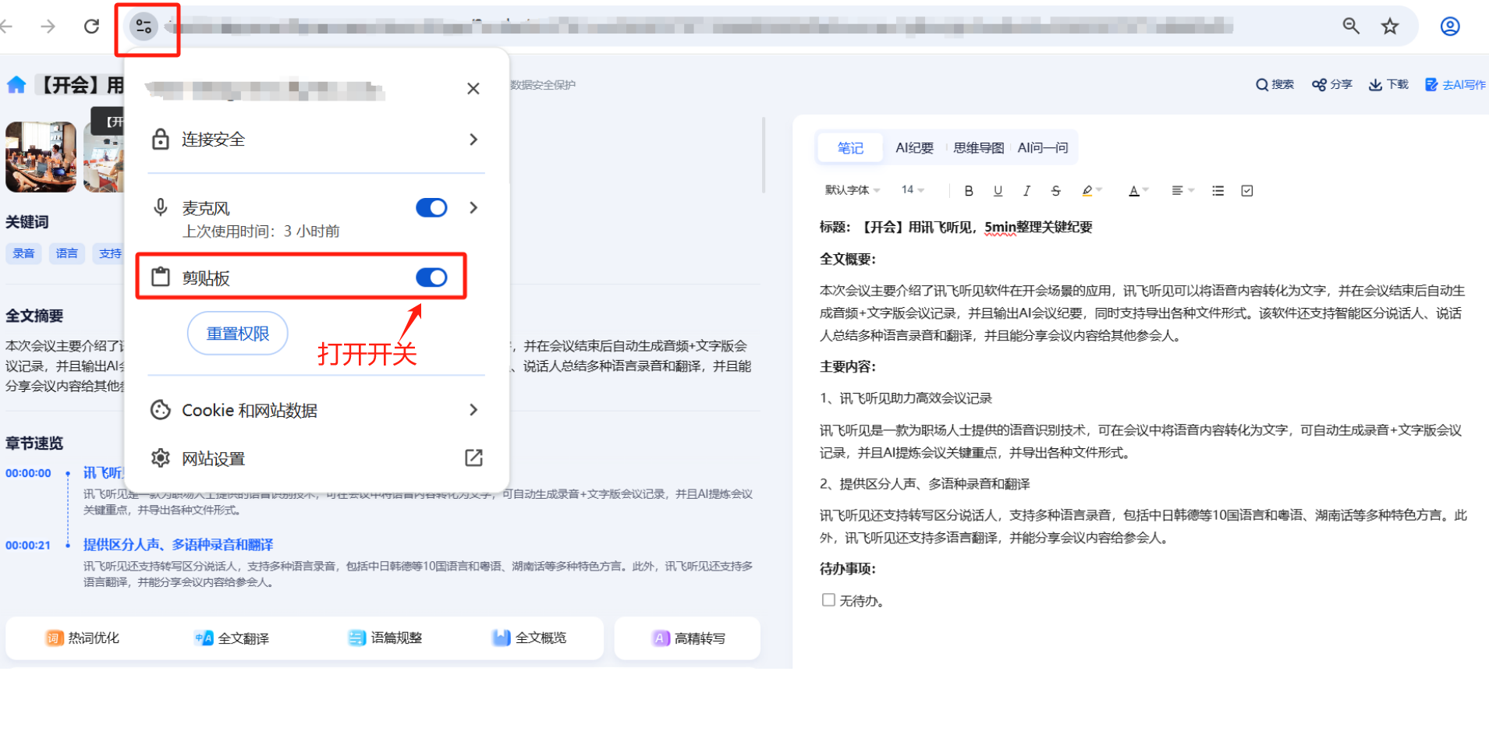Open 网站设置 in a new tab
Viewport: 1489px width, 749px height.
(316, 458)
